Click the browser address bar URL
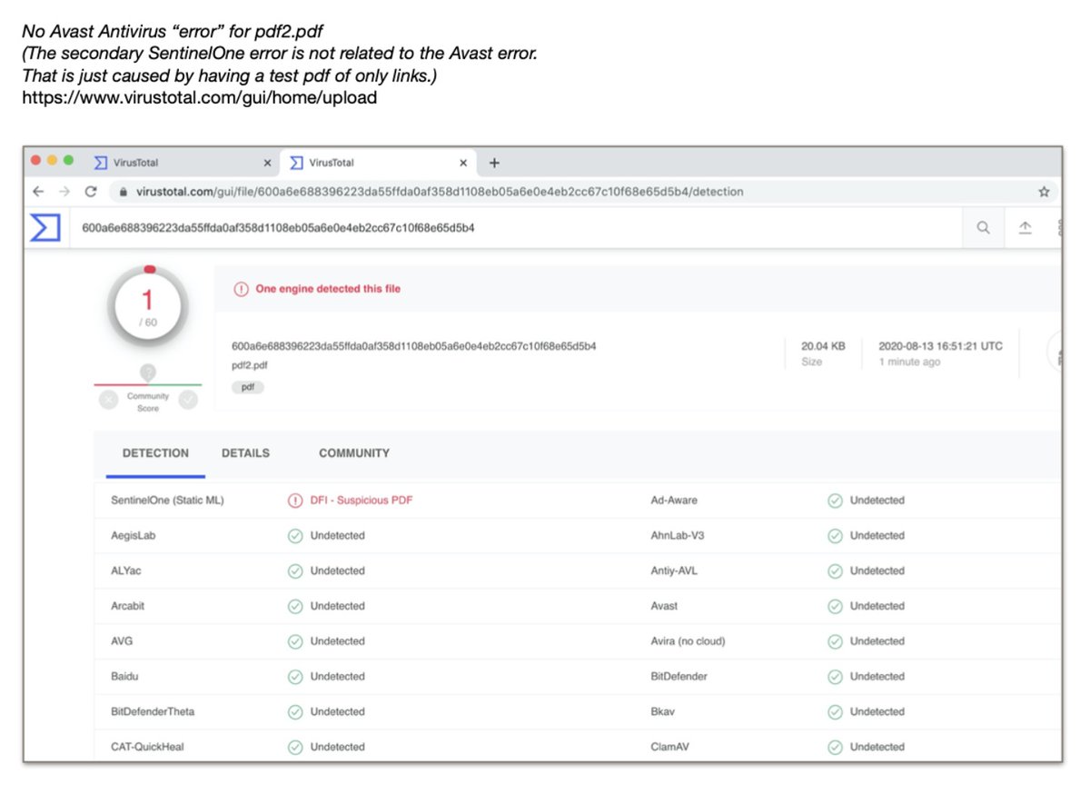Screen dimensions: 1090x794 (x=440, y=192)
